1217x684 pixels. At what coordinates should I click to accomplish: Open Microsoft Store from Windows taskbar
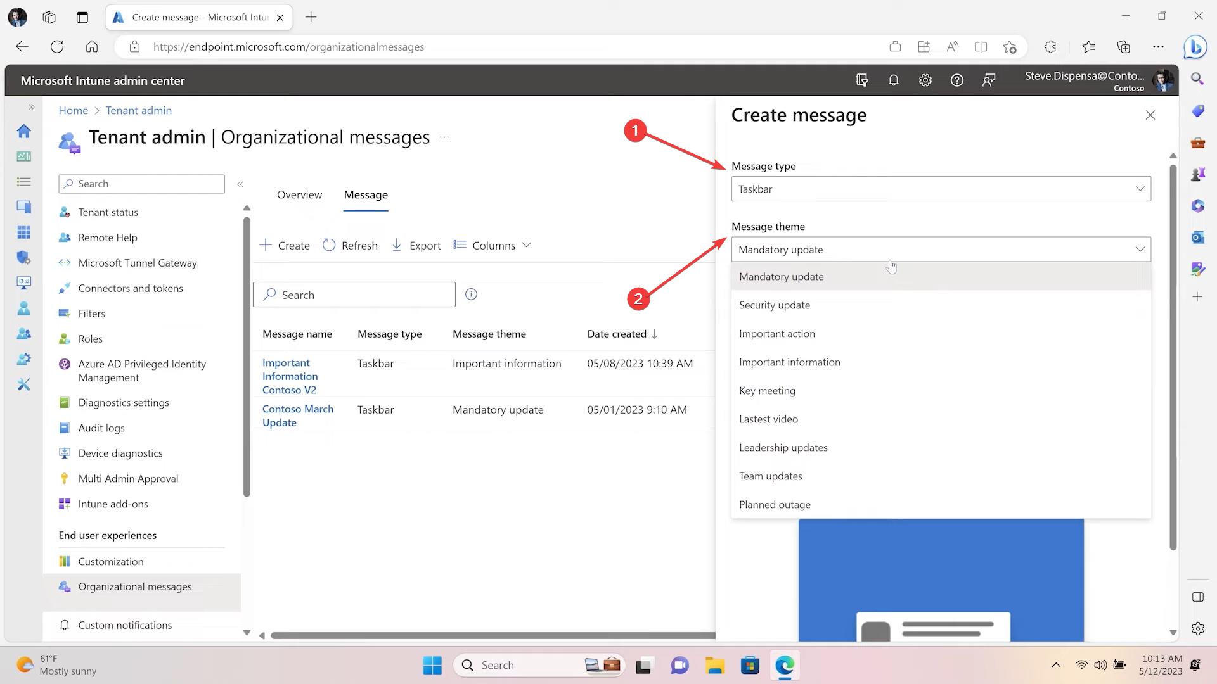point(750,665)
